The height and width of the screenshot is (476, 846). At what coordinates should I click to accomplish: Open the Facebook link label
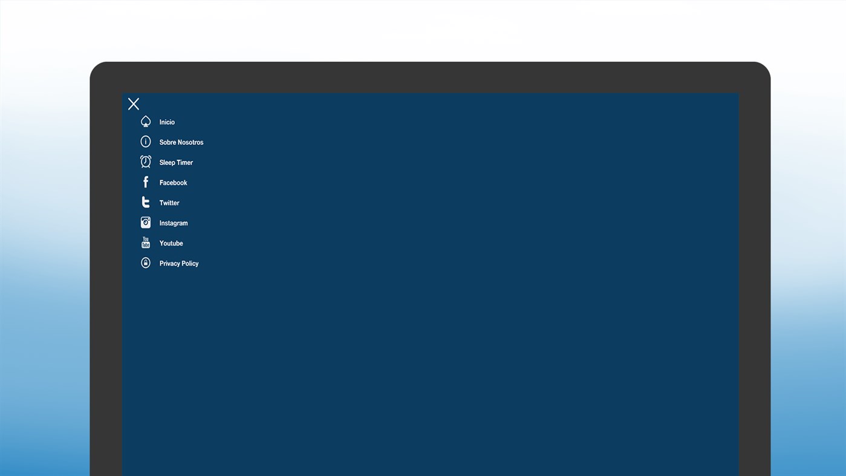pyautogui.click(x=174, y=183)
